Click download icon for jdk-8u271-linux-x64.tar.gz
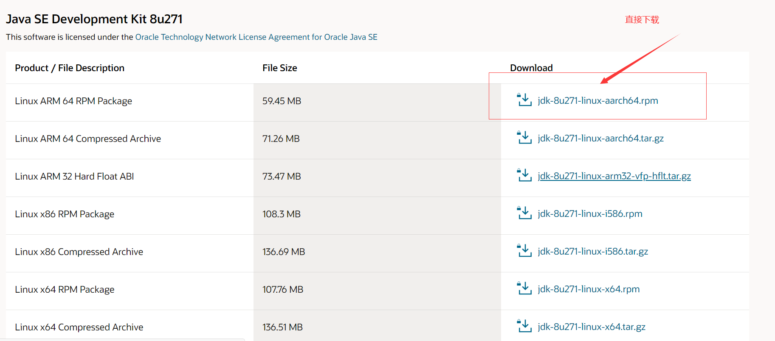This screenshot has width=775, height=341. point(524,326)
